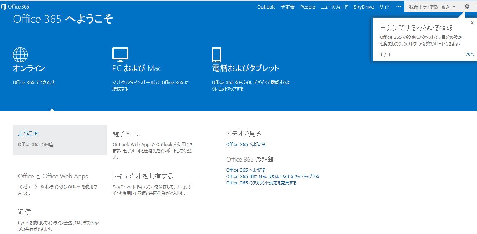Open サイト in the navigation
This screenshot has width=477, height=234.
(385, 7)
